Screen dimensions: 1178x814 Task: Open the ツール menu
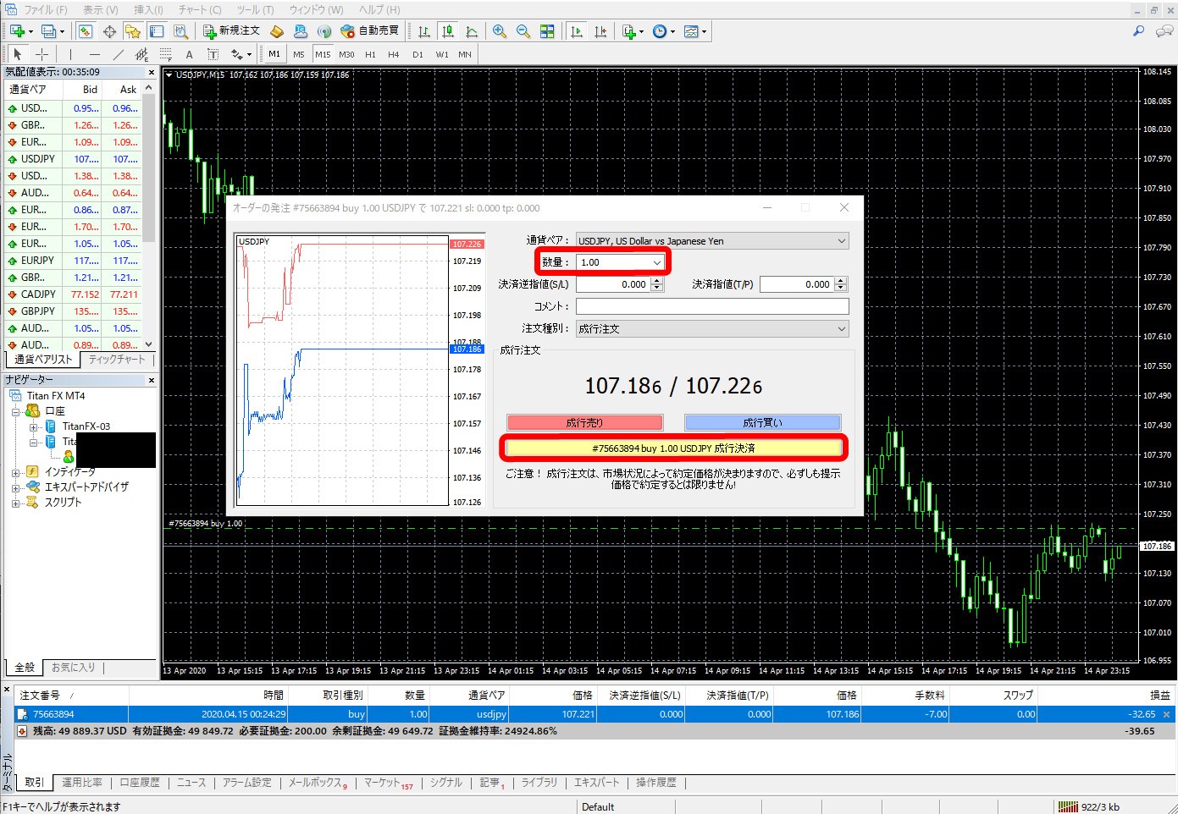click(255, 9)
